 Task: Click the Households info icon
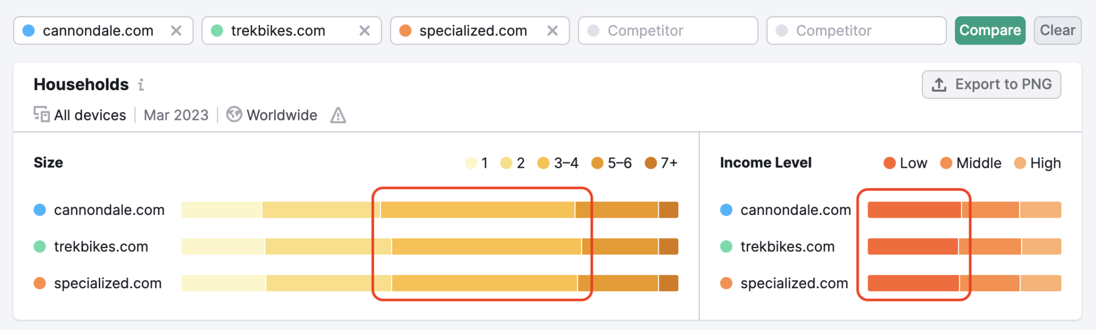pos(141,85)
